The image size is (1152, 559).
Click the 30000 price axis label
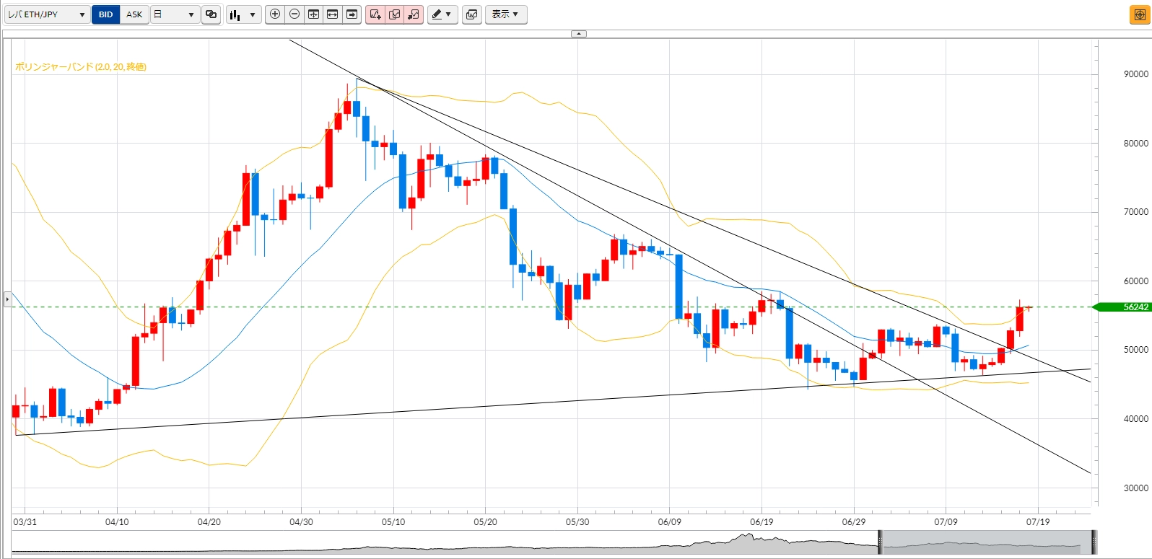(x=1136, y=488)
